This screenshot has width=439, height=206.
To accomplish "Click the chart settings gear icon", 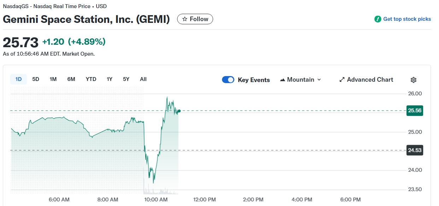I will coord(414,80).
